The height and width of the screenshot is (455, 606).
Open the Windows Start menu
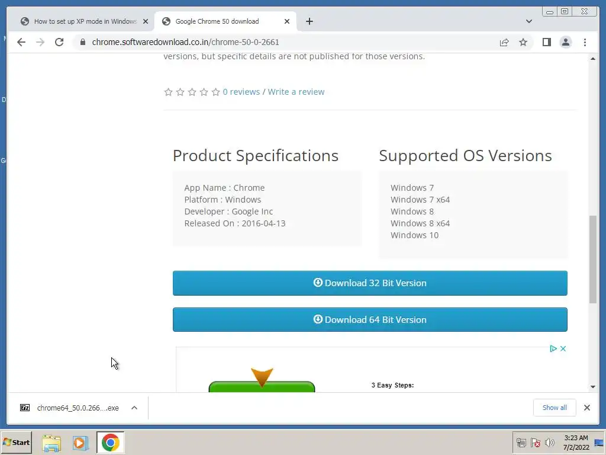16,443
